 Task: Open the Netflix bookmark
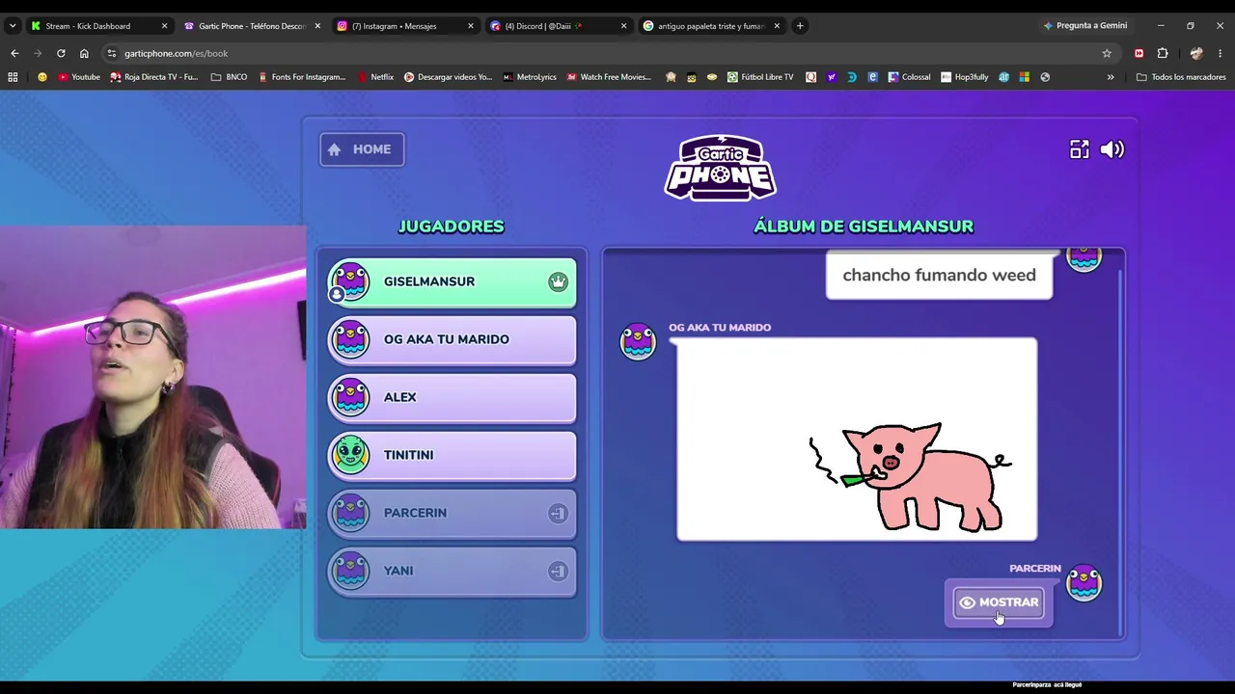pos(375,77)
